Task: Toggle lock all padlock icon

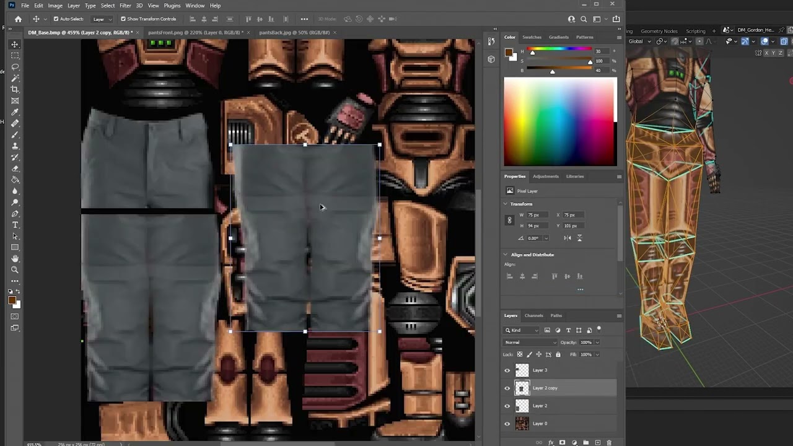Action: (x=558, y=354)
